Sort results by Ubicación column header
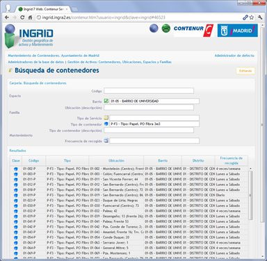The width and height of the screenshot is (267, 261). [116, 160]
